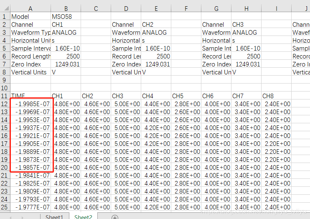Add a new sheet with plus icon
Screen dimensions: 310x219
(115, 217)
